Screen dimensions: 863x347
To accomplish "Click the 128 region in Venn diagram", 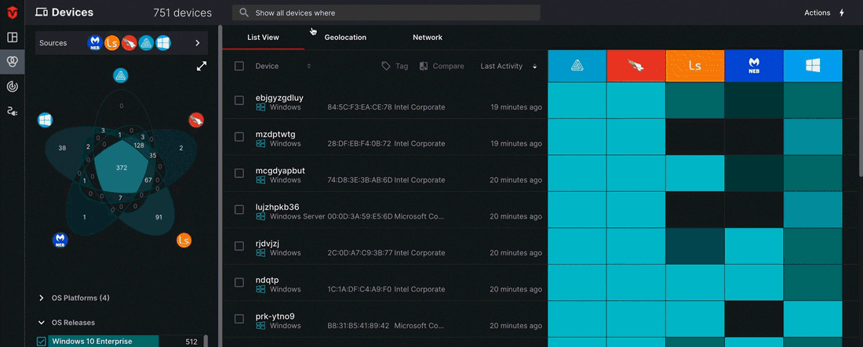I will tap(139, 145).
